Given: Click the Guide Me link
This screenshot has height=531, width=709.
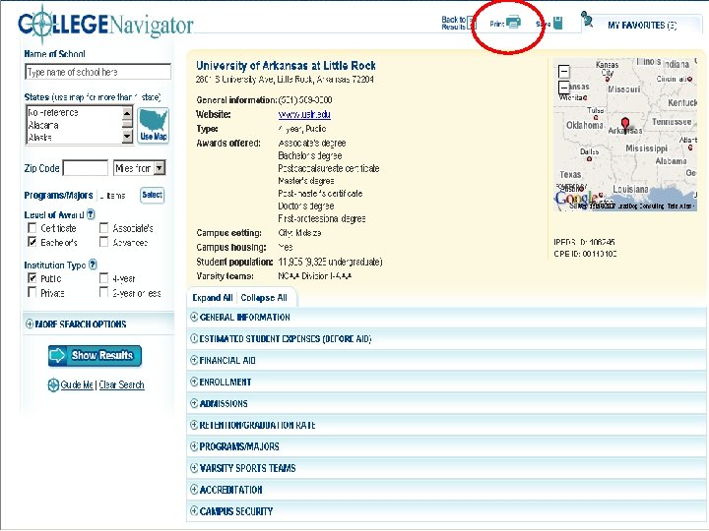Looking at the screenshot, I should click(x=77, y=384).
